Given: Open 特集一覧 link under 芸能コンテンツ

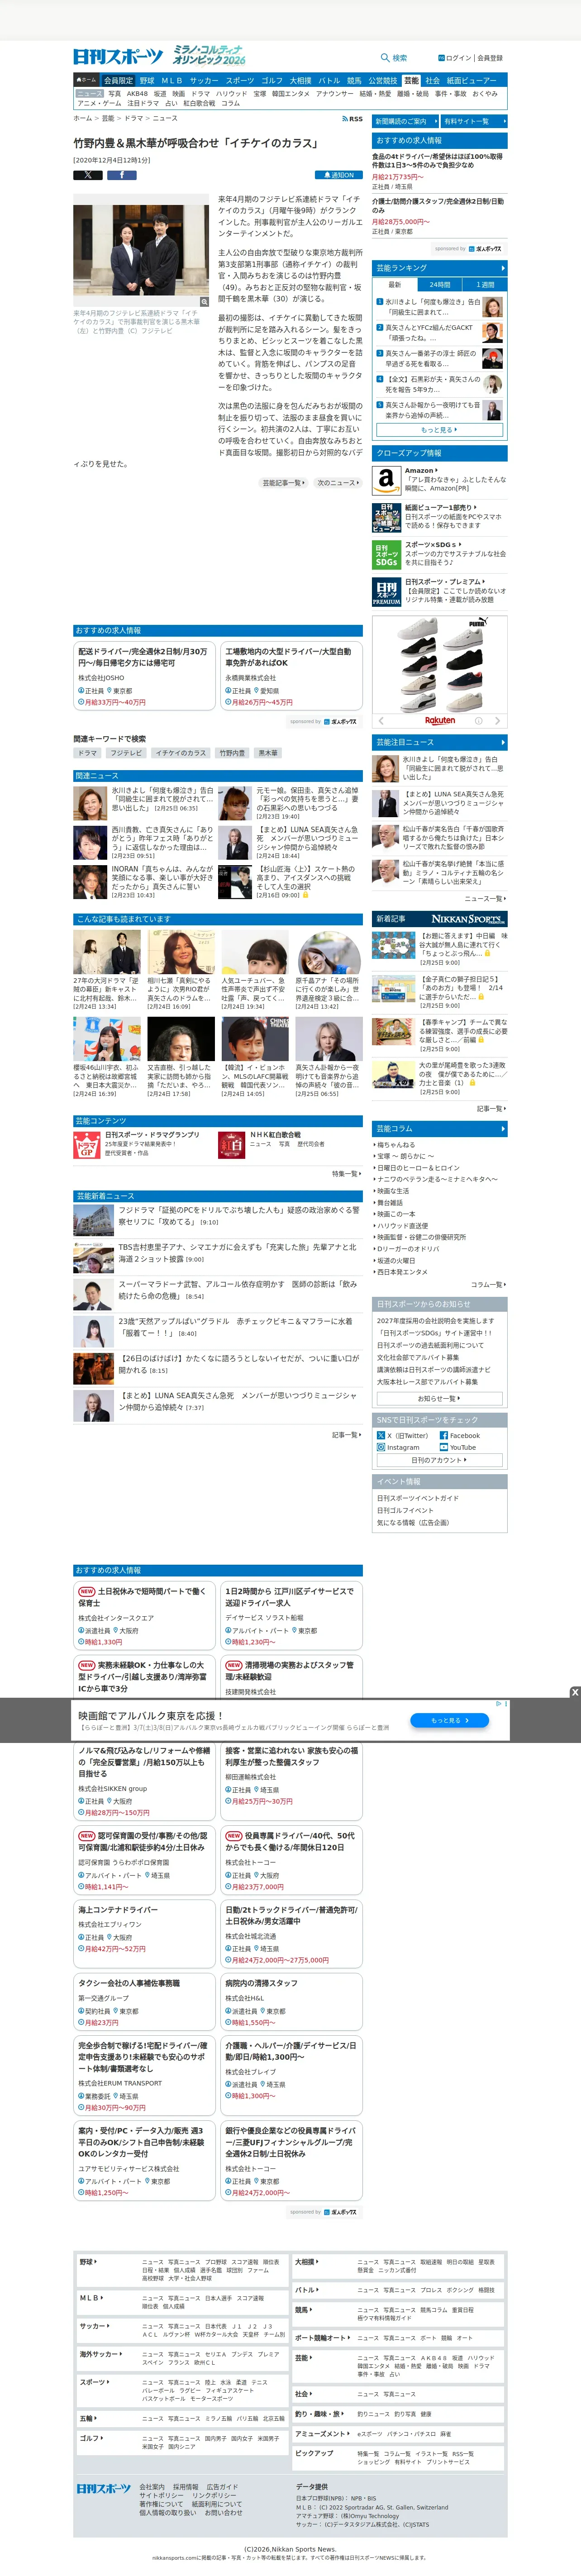Looking at the screenshot, I should (346, 1174).
